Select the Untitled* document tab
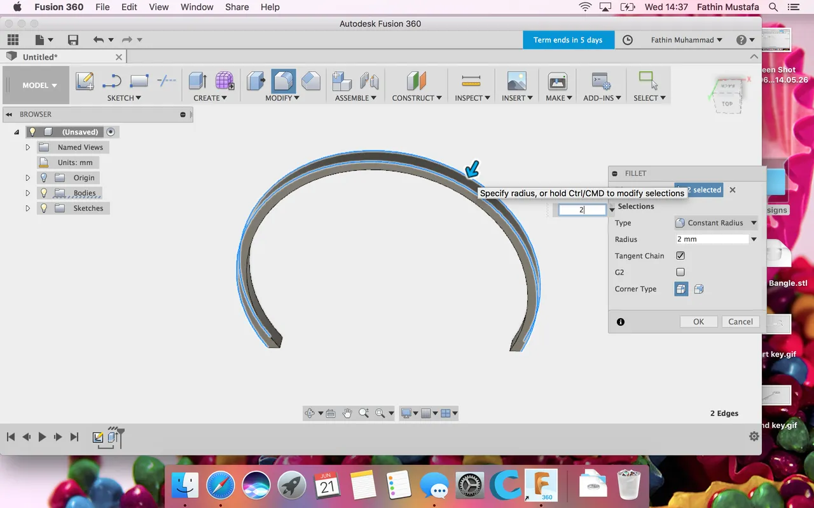The height and width of the screenshot is (508, 814). [x=64, y=57]
